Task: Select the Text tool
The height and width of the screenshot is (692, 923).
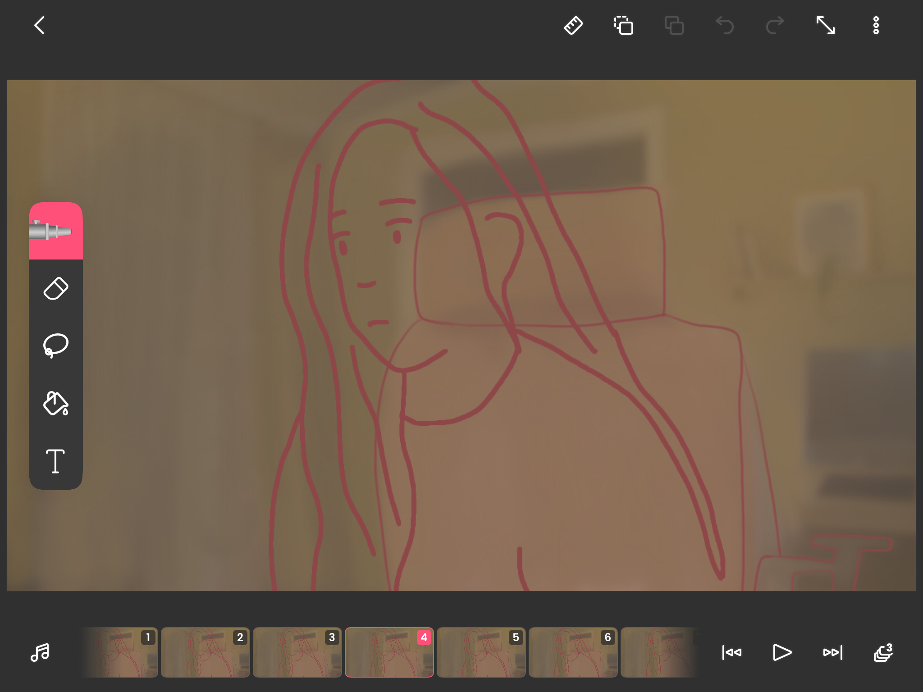Action: coord(55,461)
